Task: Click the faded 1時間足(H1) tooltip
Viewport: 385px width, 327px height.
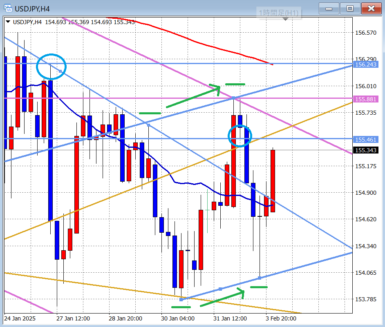Action: coord(278,13)
